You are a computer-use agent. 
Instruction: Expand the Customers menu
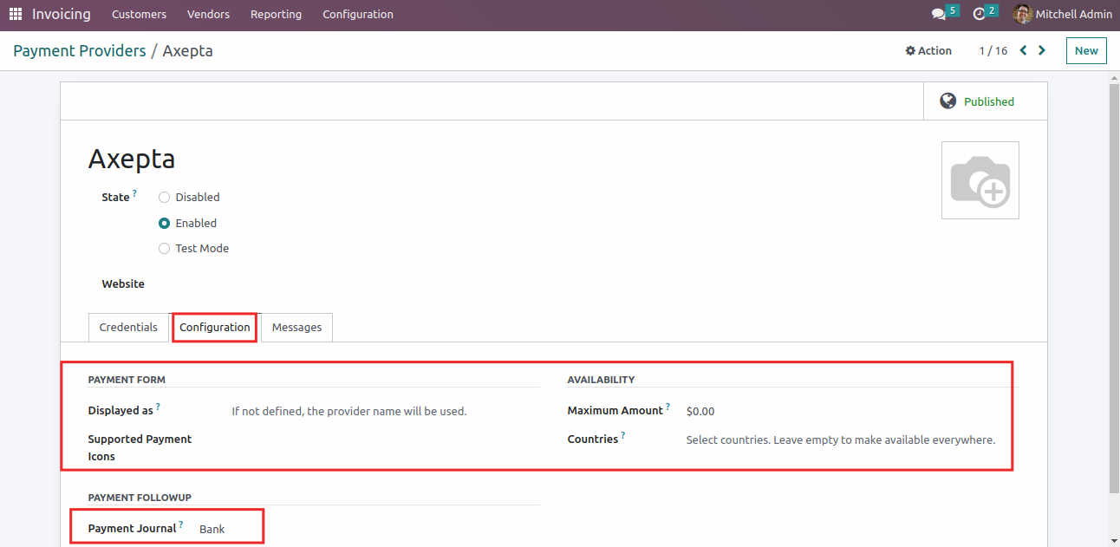(139, 14)
